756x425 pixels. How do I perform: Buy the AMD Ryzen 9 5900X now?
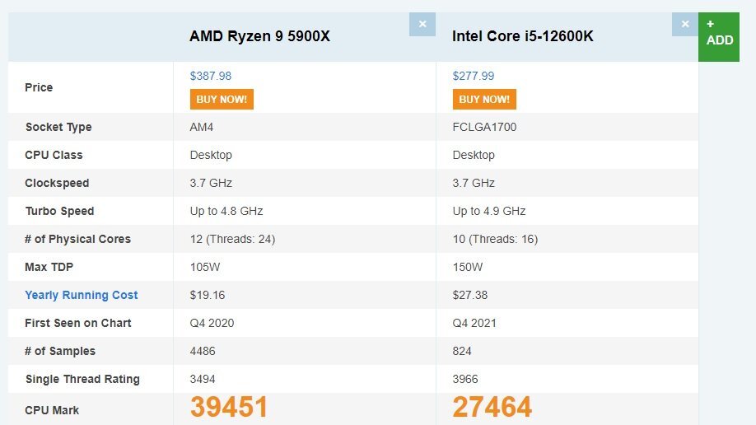pos(222,100)
